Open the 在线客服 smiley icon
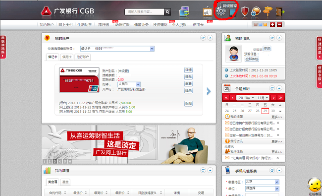The image size is (322, 196). coord(315,185)
